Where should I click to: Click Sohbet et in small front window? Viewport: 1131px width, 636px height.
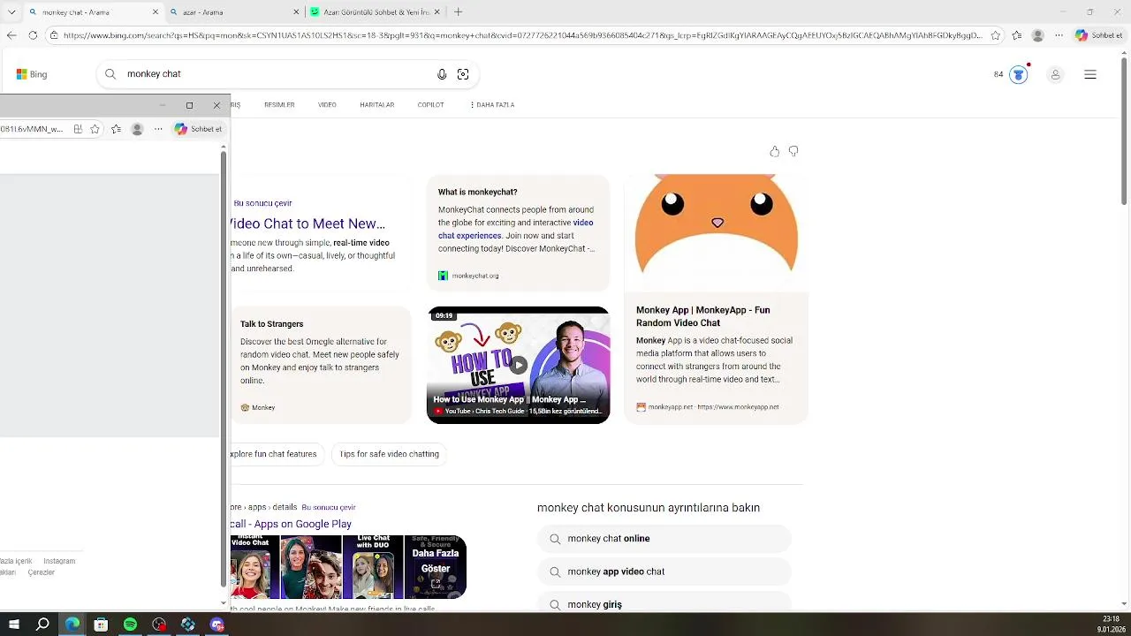click(199, 129)
